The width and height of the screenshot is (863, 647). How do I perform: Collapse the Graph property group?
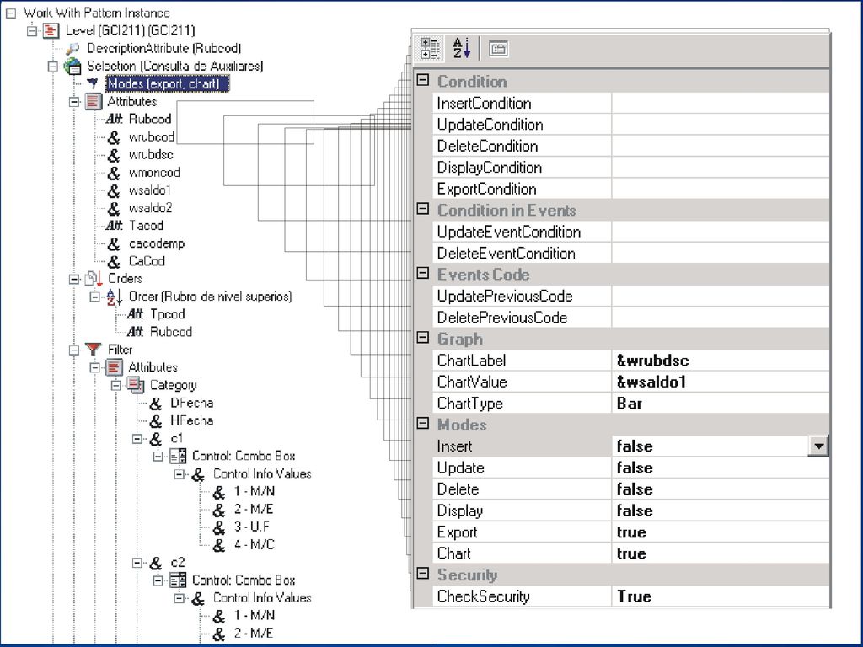click(423, 337)
